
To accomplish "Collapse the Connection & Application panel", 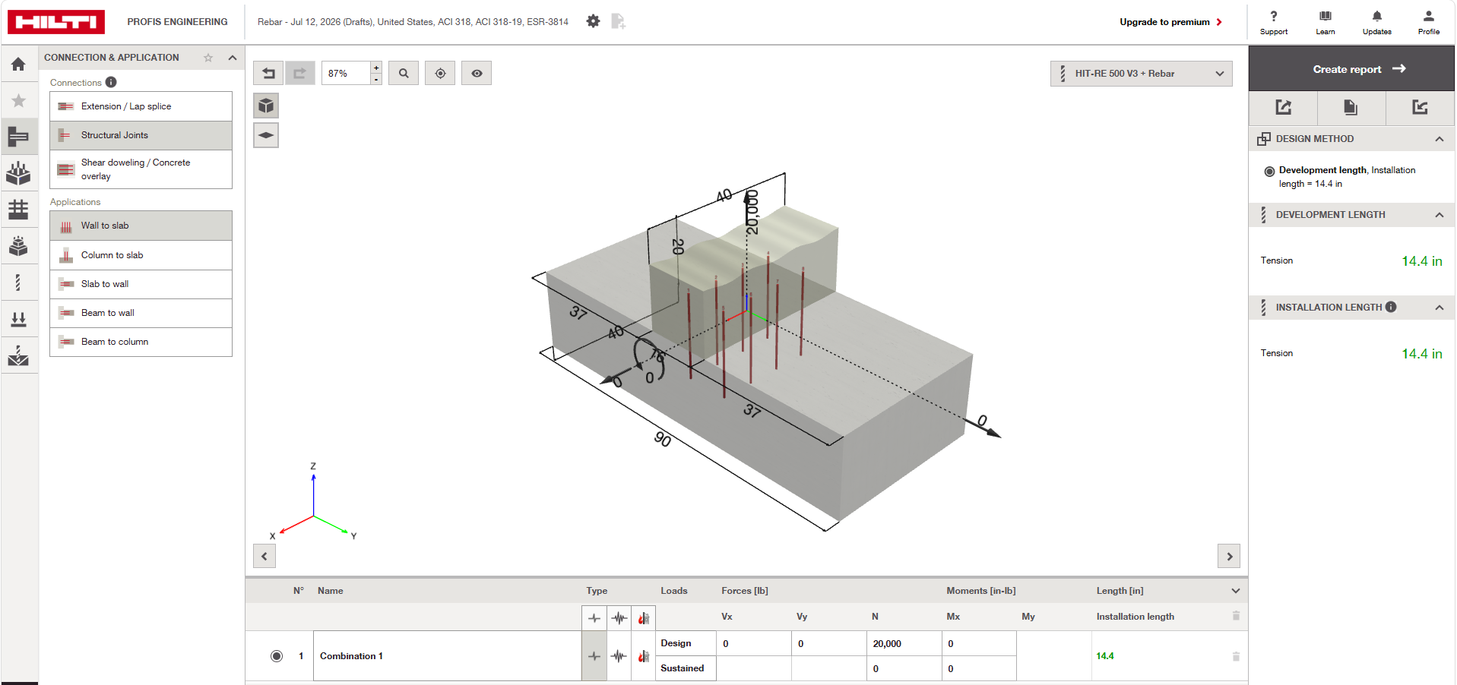I will point(233,58).
